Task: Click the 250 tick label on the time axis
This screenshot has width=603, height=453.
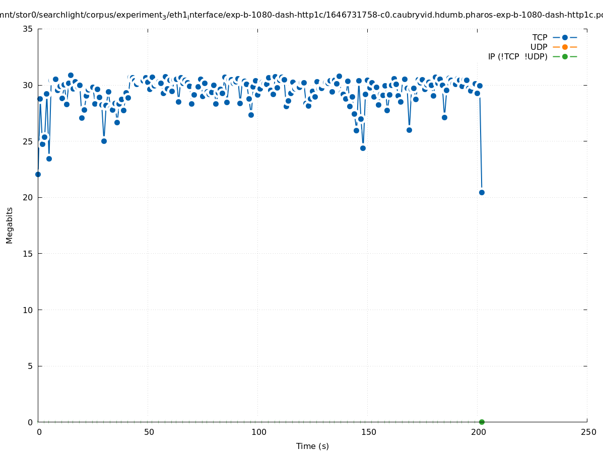Action: point(587,432)
